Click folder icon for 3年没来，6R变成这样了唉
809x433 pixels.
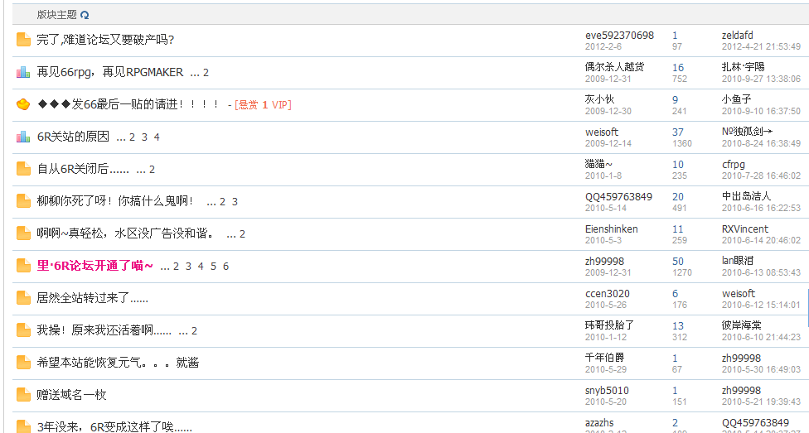point(23,426)
